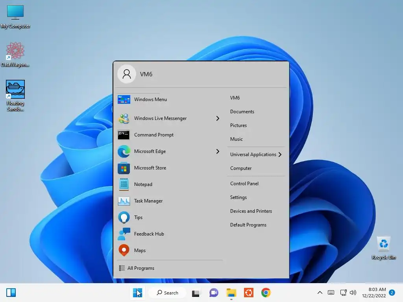Open the Recycle Bin on desktop
Screen dimensions: 403x302
coord(383,248)
